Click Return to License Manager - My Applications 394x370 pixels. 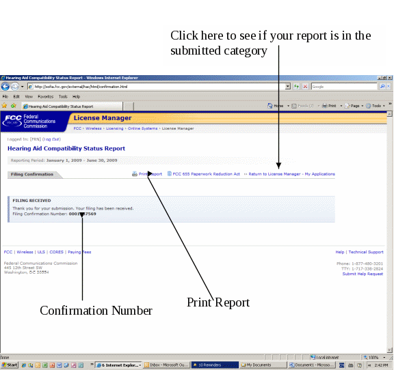point(291,174)
